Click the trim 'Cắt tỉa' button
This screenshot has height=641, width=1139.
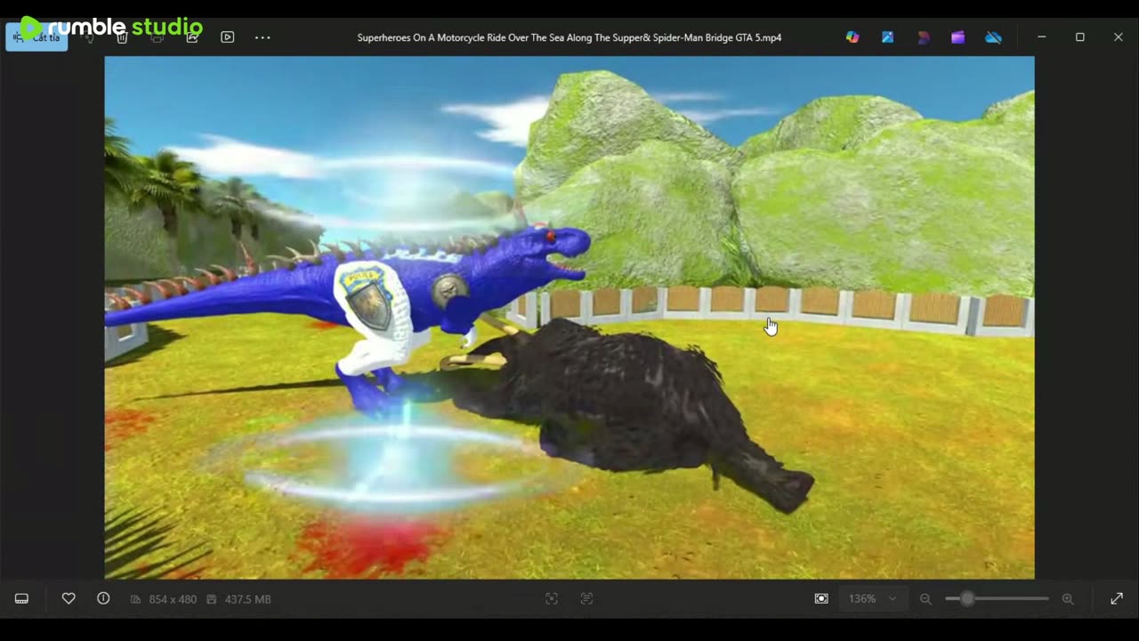pos(36,37)
